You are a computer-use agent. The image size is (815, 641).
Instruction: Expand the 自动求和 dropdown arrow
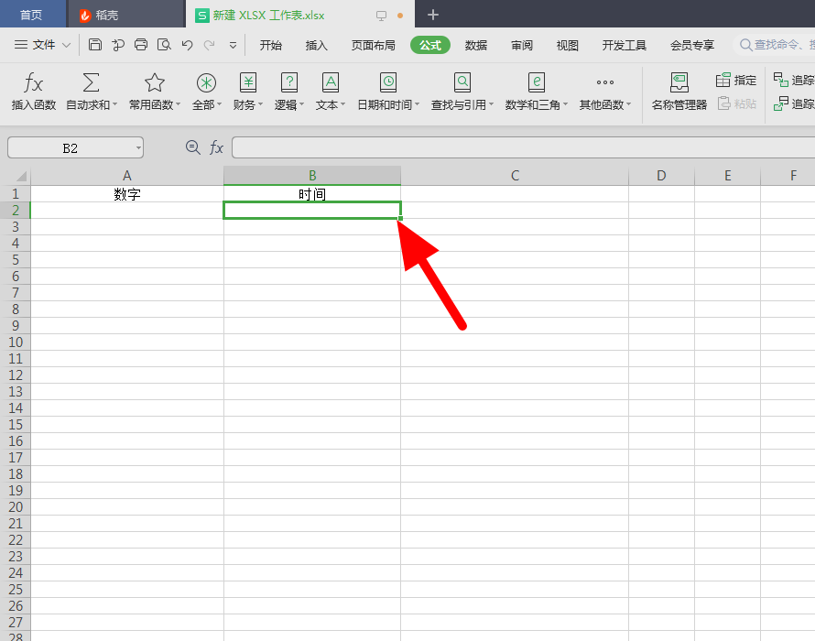(x=114, y=104)
